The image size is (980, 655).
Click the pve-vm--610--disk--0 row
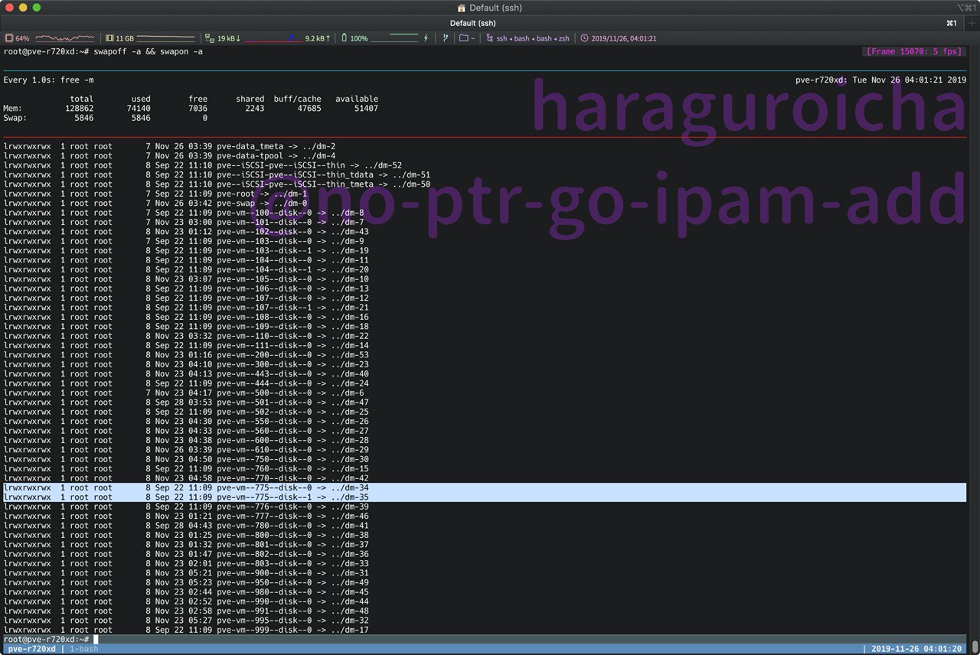[186, 449]
